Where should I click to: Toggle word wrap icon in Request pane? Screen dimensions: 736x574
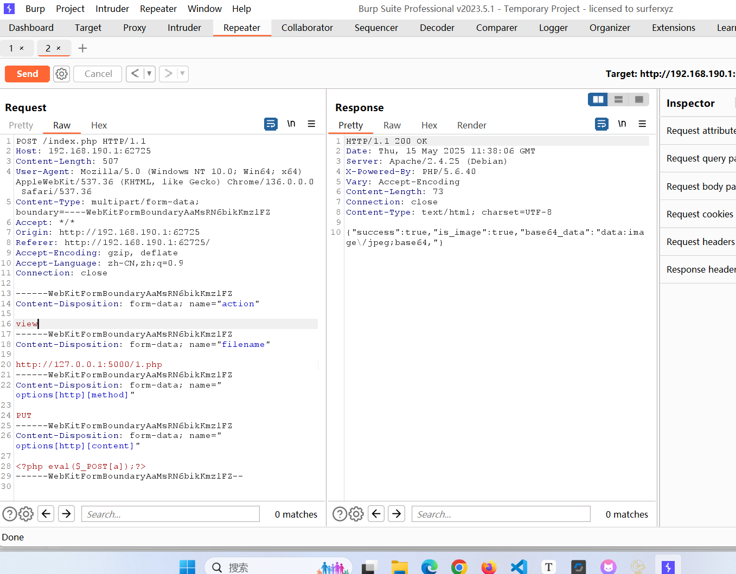coord(271,124)
